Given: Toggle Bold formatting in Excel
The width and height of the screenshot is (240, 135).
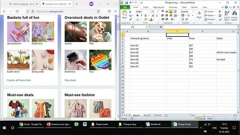Looking at the screenshot, I should click(137, 15).
